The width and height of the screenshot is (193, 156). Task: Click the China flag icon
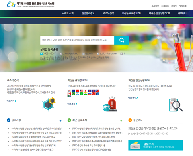[77, 91]
